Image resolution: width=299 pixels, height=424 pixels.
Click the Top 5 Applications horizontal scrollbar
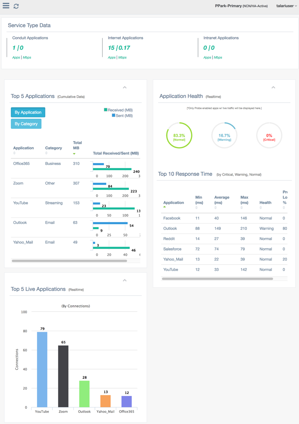pyautogui.click(x=69, y=261)
